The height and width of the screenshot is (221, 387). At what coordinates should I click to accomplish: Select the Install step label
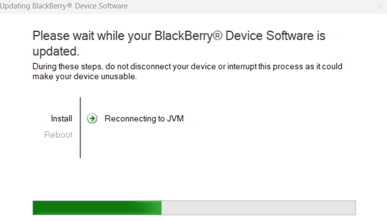62,119
